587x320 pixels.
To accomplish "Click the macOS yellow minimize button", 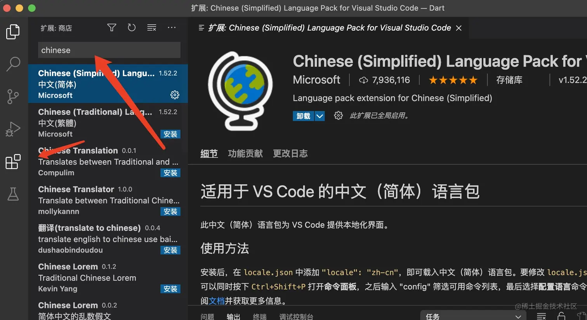I will [x=19, y=8].
